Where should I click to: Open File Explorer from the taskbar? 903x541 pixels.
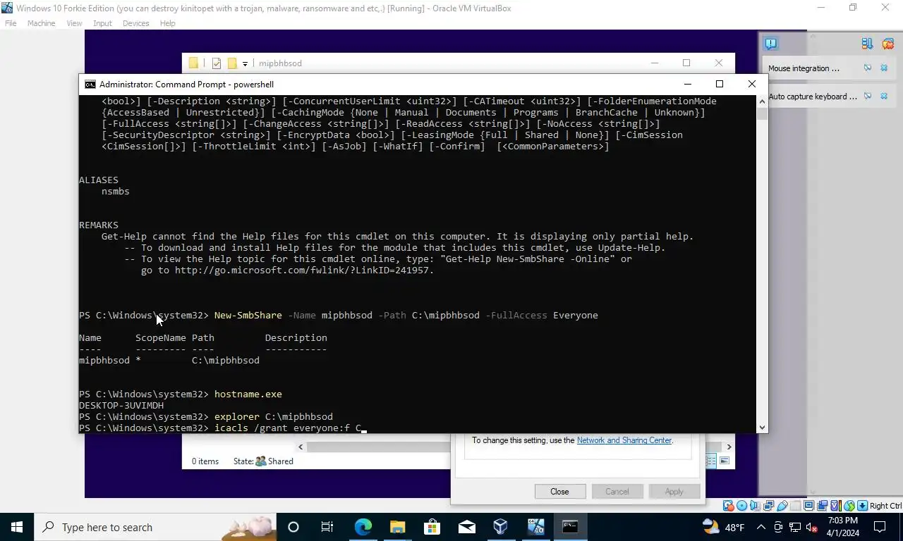pos(397,527)
